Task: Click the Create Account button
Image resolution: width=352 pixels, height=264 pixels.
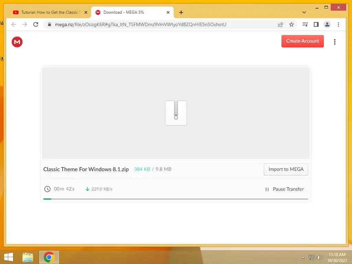Action: click(x=302, y=41)
